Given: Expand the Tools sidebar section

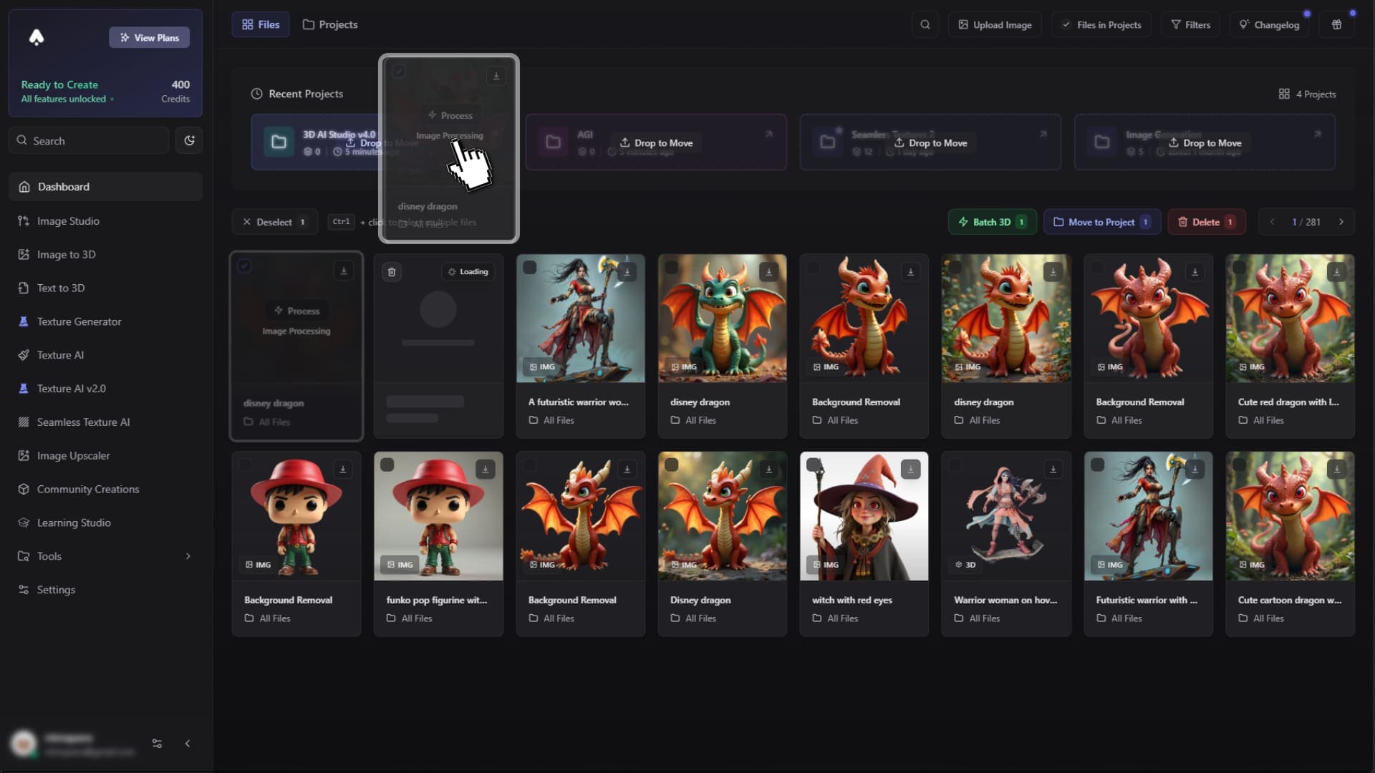Looking at the screenshot, I should [188, 556].
